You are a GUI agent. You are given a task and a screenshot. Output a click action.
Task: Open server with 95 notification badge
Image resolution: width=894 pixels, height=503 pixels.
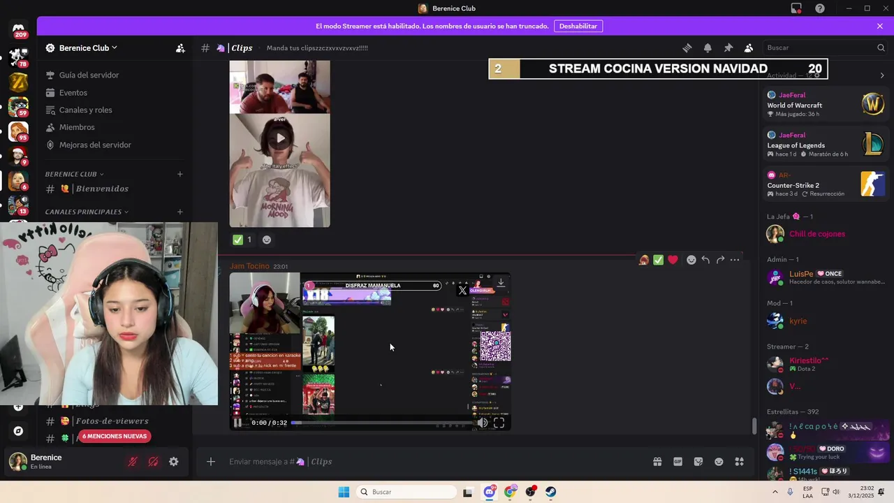click(18, 131)
